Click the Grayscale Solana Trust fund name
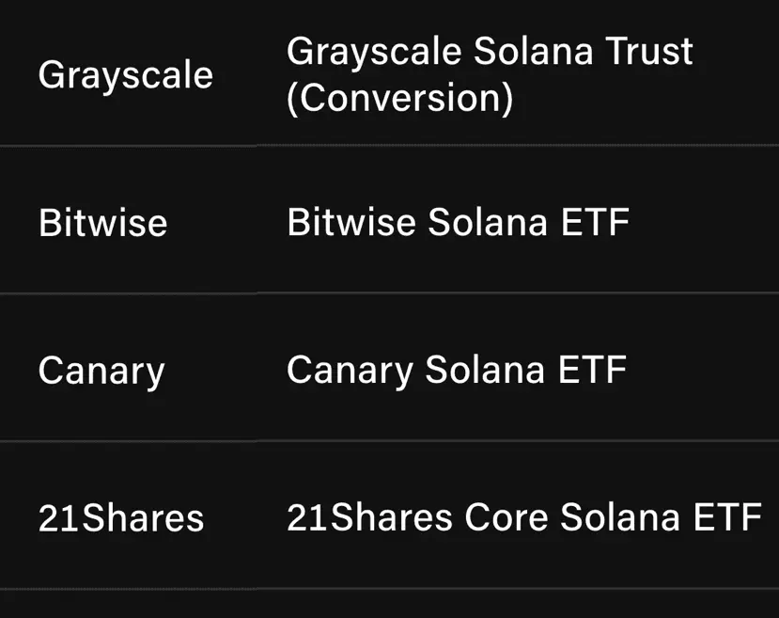The image size is (779, 618). click(x=490, y=52)
